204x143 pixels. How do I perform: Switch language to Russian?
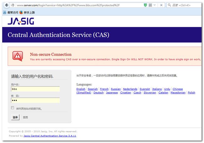pyautogui.click(x=116, y=89)
